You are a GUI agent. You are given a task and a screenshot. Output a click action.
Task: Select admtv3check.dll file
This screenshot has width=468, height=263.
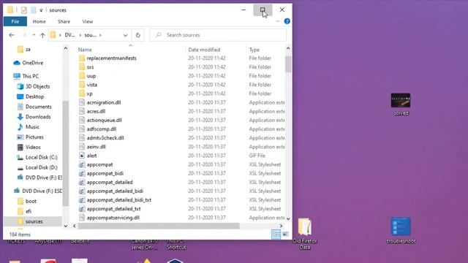(x=105, y=138)
